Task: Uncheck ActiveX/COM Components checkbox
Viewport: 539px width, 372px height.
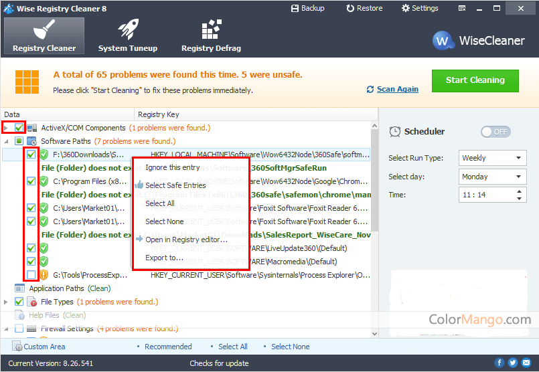Action: tap(19, 128)
